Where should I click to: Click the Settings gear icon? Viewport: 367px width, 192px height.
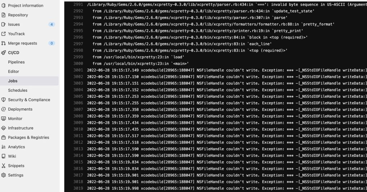3,175
